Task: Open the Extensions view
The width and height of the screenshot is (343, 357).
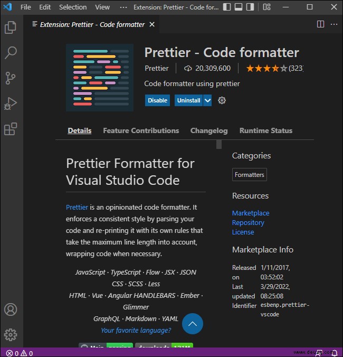Action: pyautogui.click(x=11, y=129)
